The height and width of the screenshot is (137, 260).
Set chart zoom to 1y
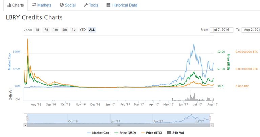tap(73, 30)
